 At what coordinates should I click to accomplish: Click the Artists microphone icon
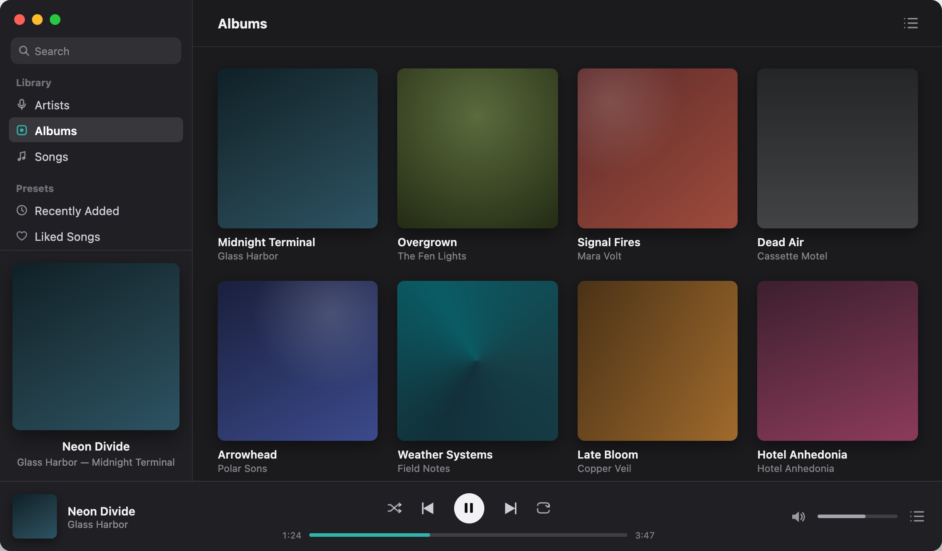pyautogui.click(x=21, y=105)
